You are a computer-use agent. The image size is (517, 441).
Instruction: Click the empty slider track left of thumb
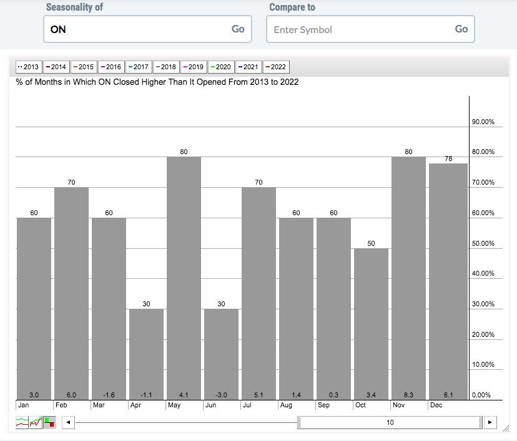tap(187, 422)
